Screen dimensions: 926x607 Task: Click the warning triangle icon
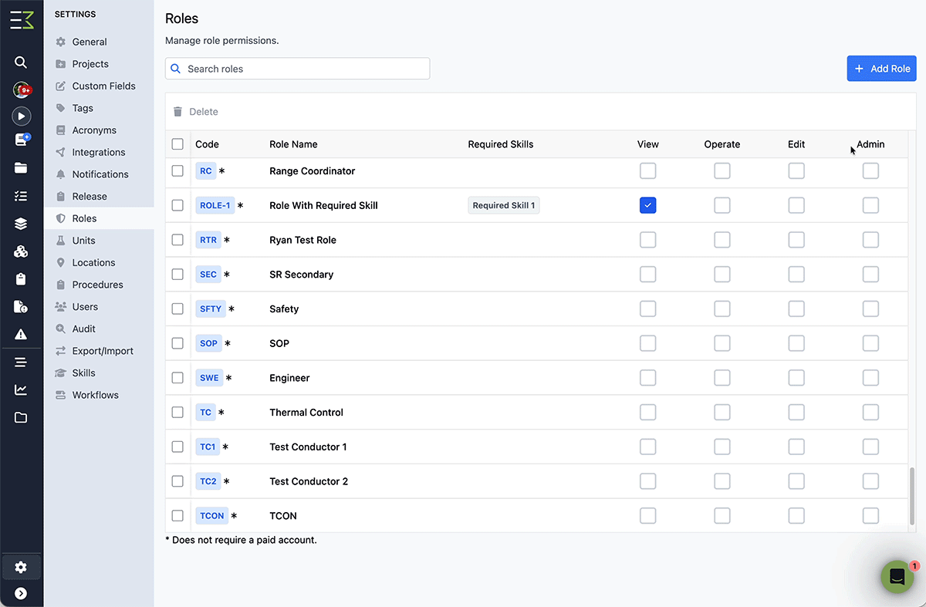(21, 334)
